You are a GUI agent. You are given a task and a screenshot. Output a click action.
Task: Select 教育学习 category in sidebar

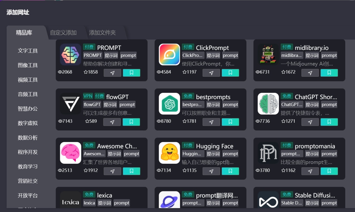click(28, 167)
